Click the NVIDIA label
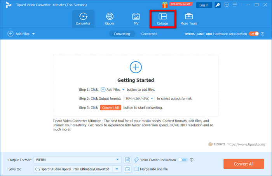 click(x=190, y=34)
